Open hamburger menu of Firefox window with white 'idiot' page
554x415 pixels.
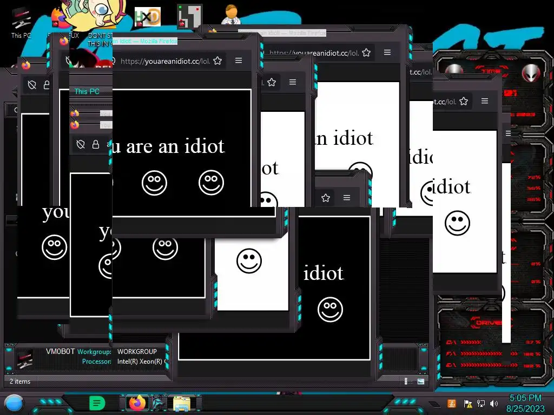tap(485, 101)
